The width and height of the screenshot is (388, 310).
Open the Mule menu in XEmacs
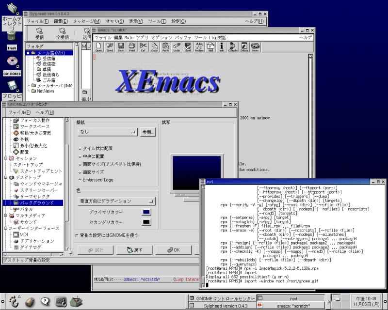click(129, 38)
